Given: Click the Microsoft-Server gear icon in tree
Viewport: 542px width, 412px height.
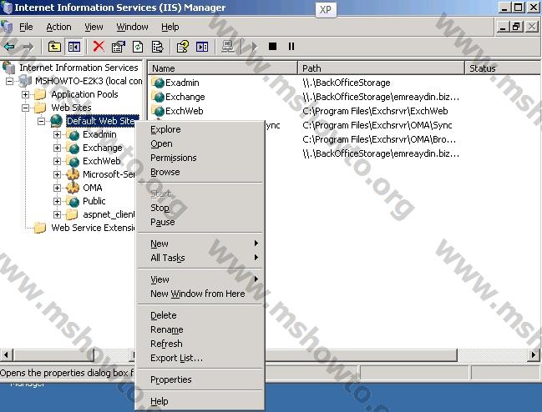Looking at the screenshot, I should click(73, 174).
